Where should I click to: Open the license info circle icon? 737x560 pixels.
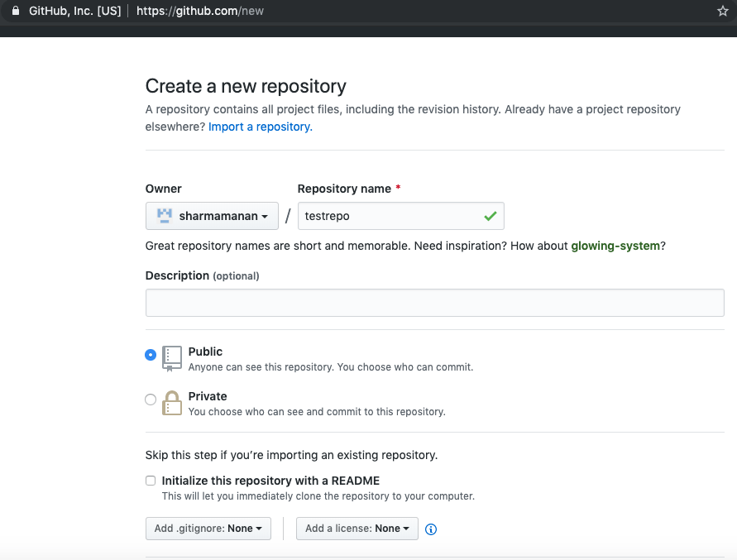pyautogui.click(x=431, y=529)
